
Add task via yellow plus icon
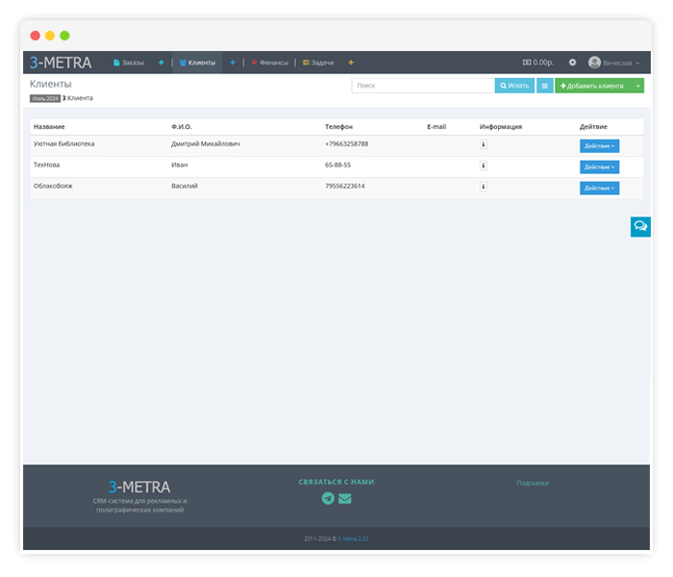pos(351,63)
